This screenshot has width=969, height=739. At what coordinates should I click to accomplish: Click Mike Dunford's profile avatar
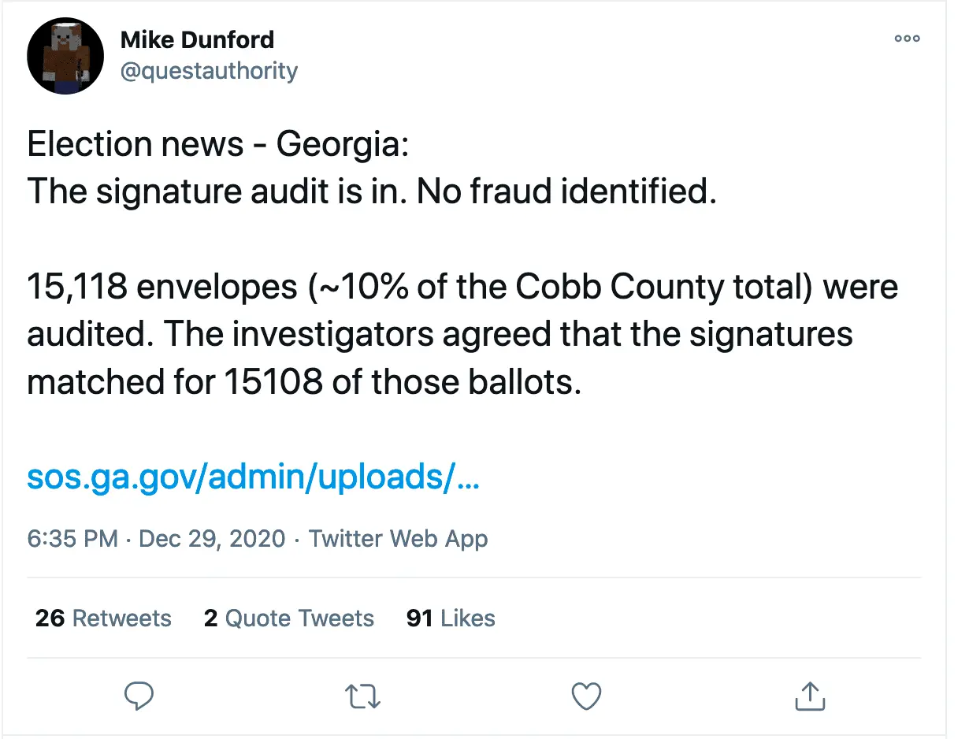coord(65,56)
